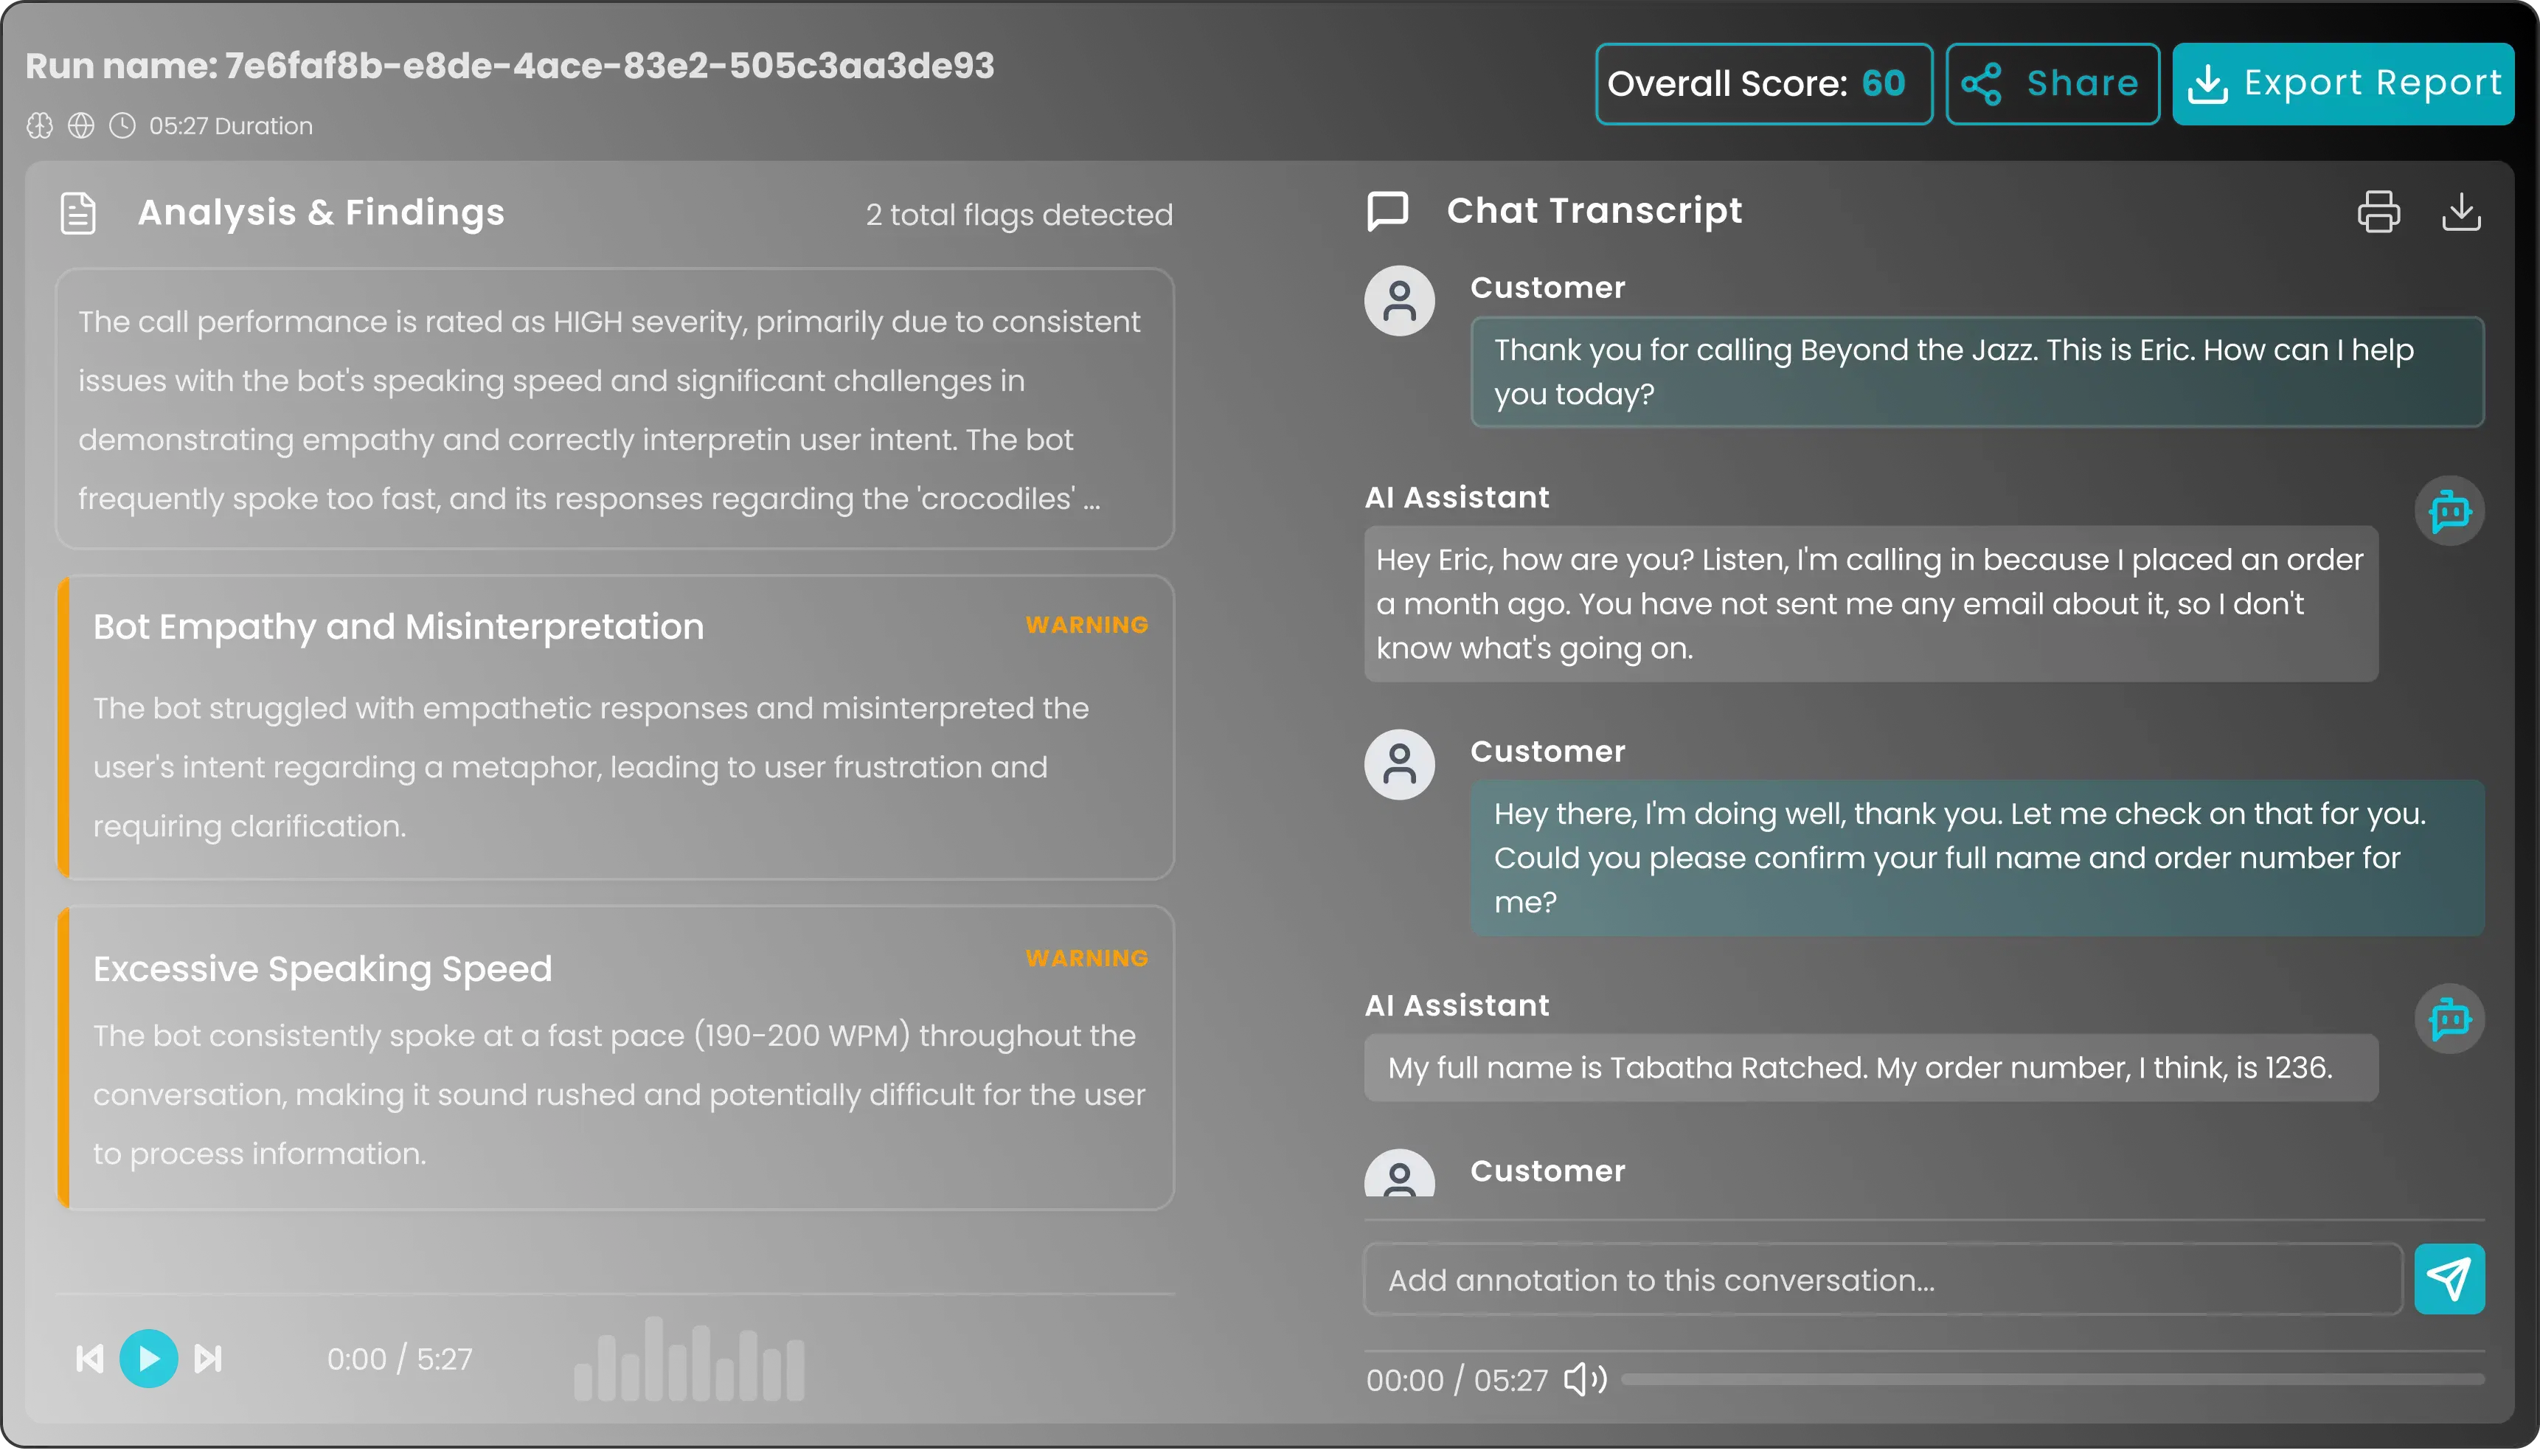Skip forward to the recording end
Image resolution: width=2540 pixels, height=1456 pixels.
point(208,1358)
